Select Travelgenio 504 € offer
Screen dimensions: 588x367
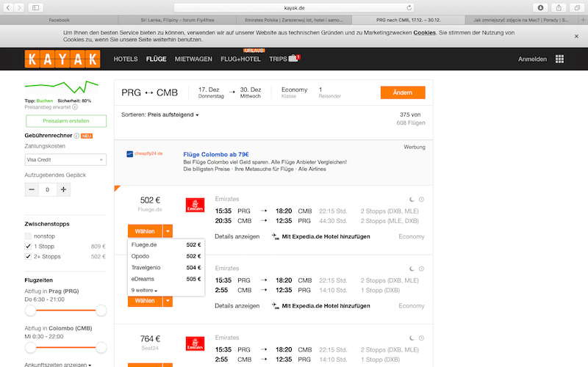tap(166, 268)
